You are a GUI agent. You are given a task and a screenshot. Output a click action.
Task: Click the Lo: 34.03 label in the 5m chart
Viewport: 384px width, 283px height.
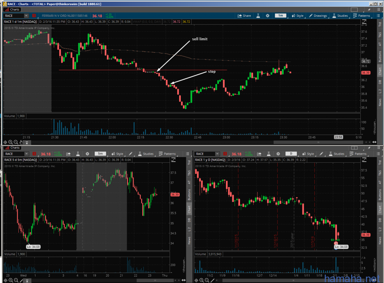(33, 247)
